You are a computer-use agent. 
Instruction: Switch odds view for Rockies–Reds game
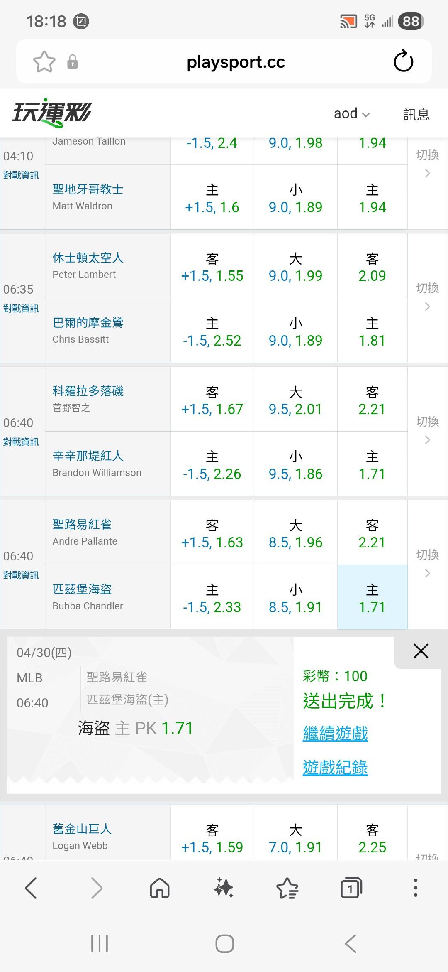427,430
